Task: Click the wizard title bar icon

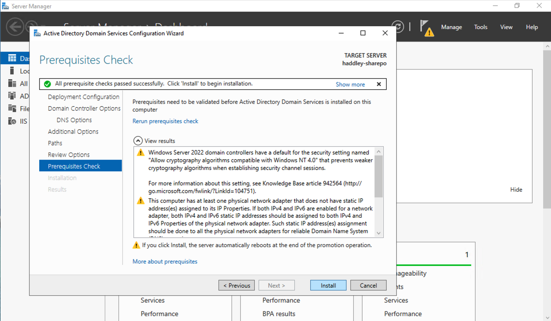Action: click(37, 33)
